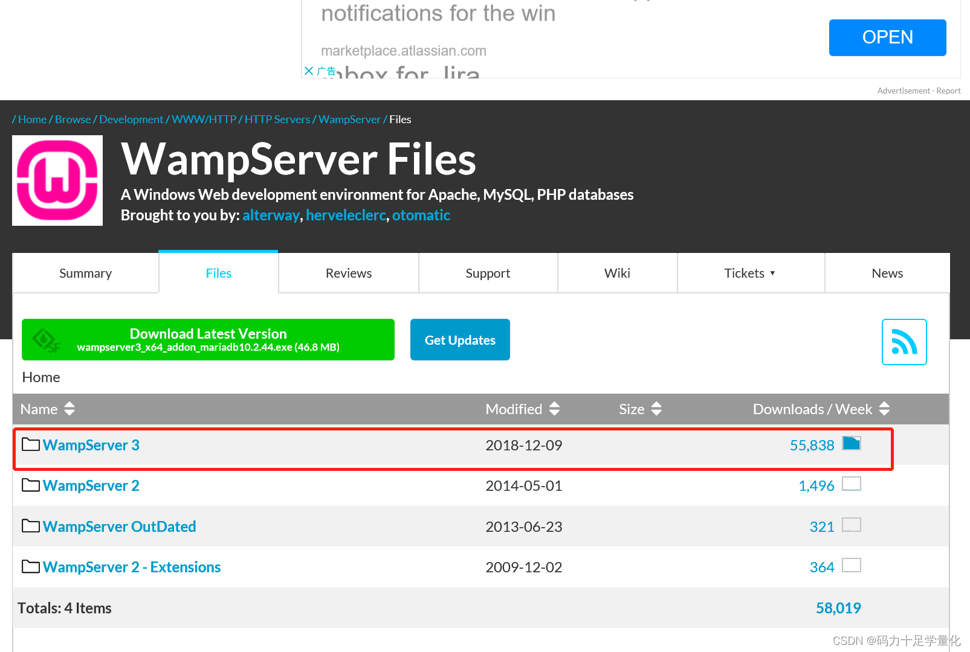The height and width of the screenshot is (652, 970).
Task: Click folder icon beside WampServer 3
Action: tap(31, 444)
